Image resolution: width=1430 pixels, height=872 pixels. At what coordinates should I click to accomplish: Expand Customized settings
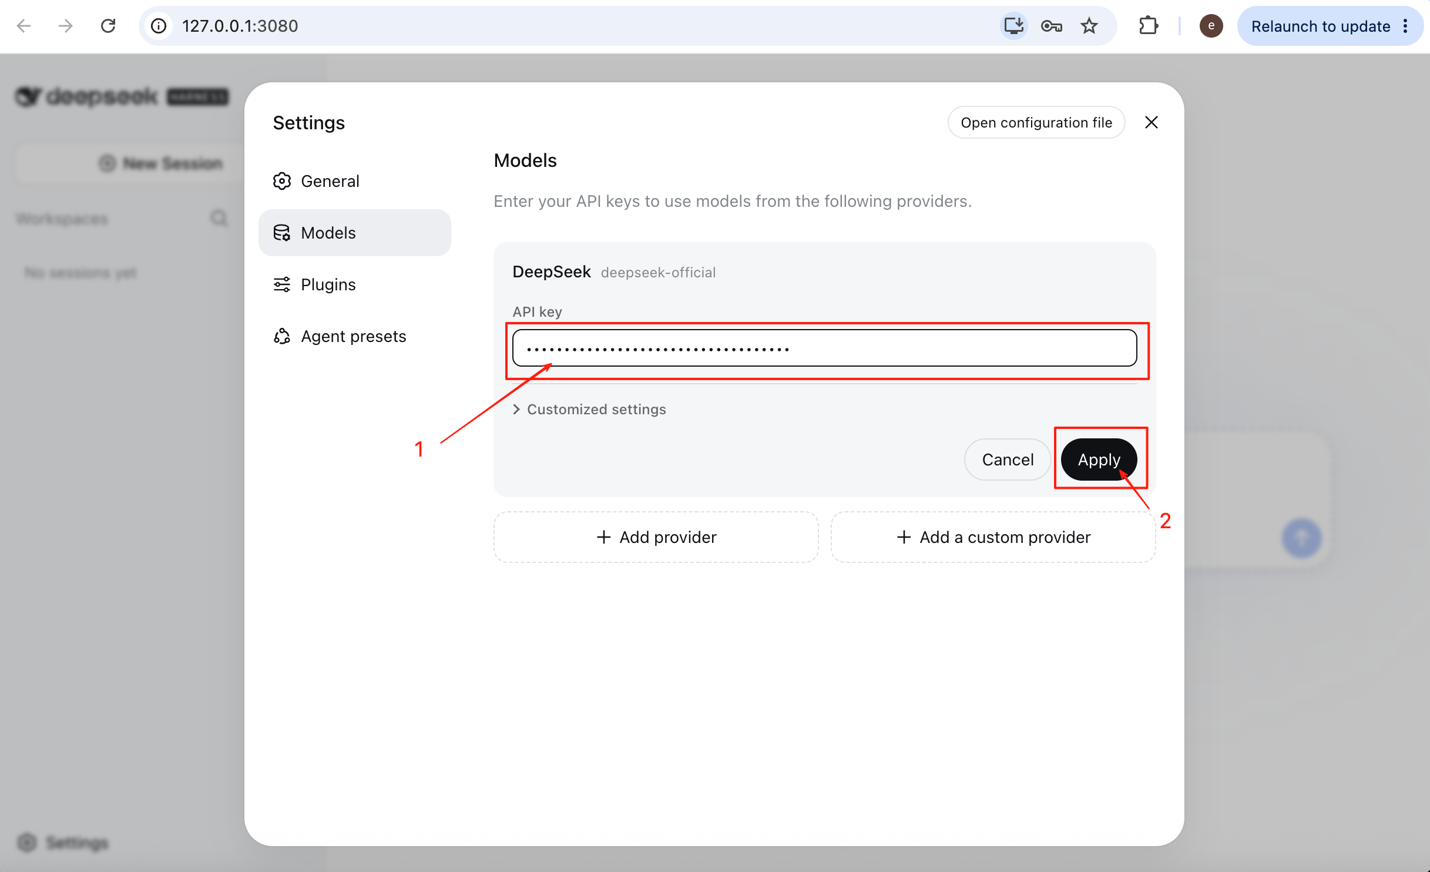pos(589,409)
